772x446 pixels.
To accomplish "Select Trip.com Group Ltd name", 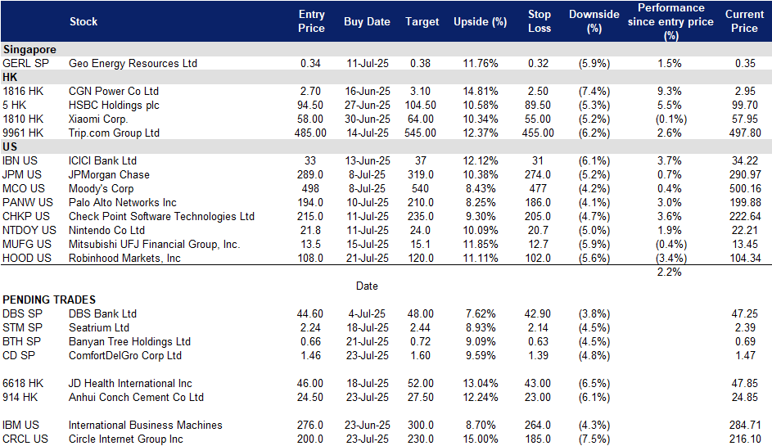I will [115, 133].
